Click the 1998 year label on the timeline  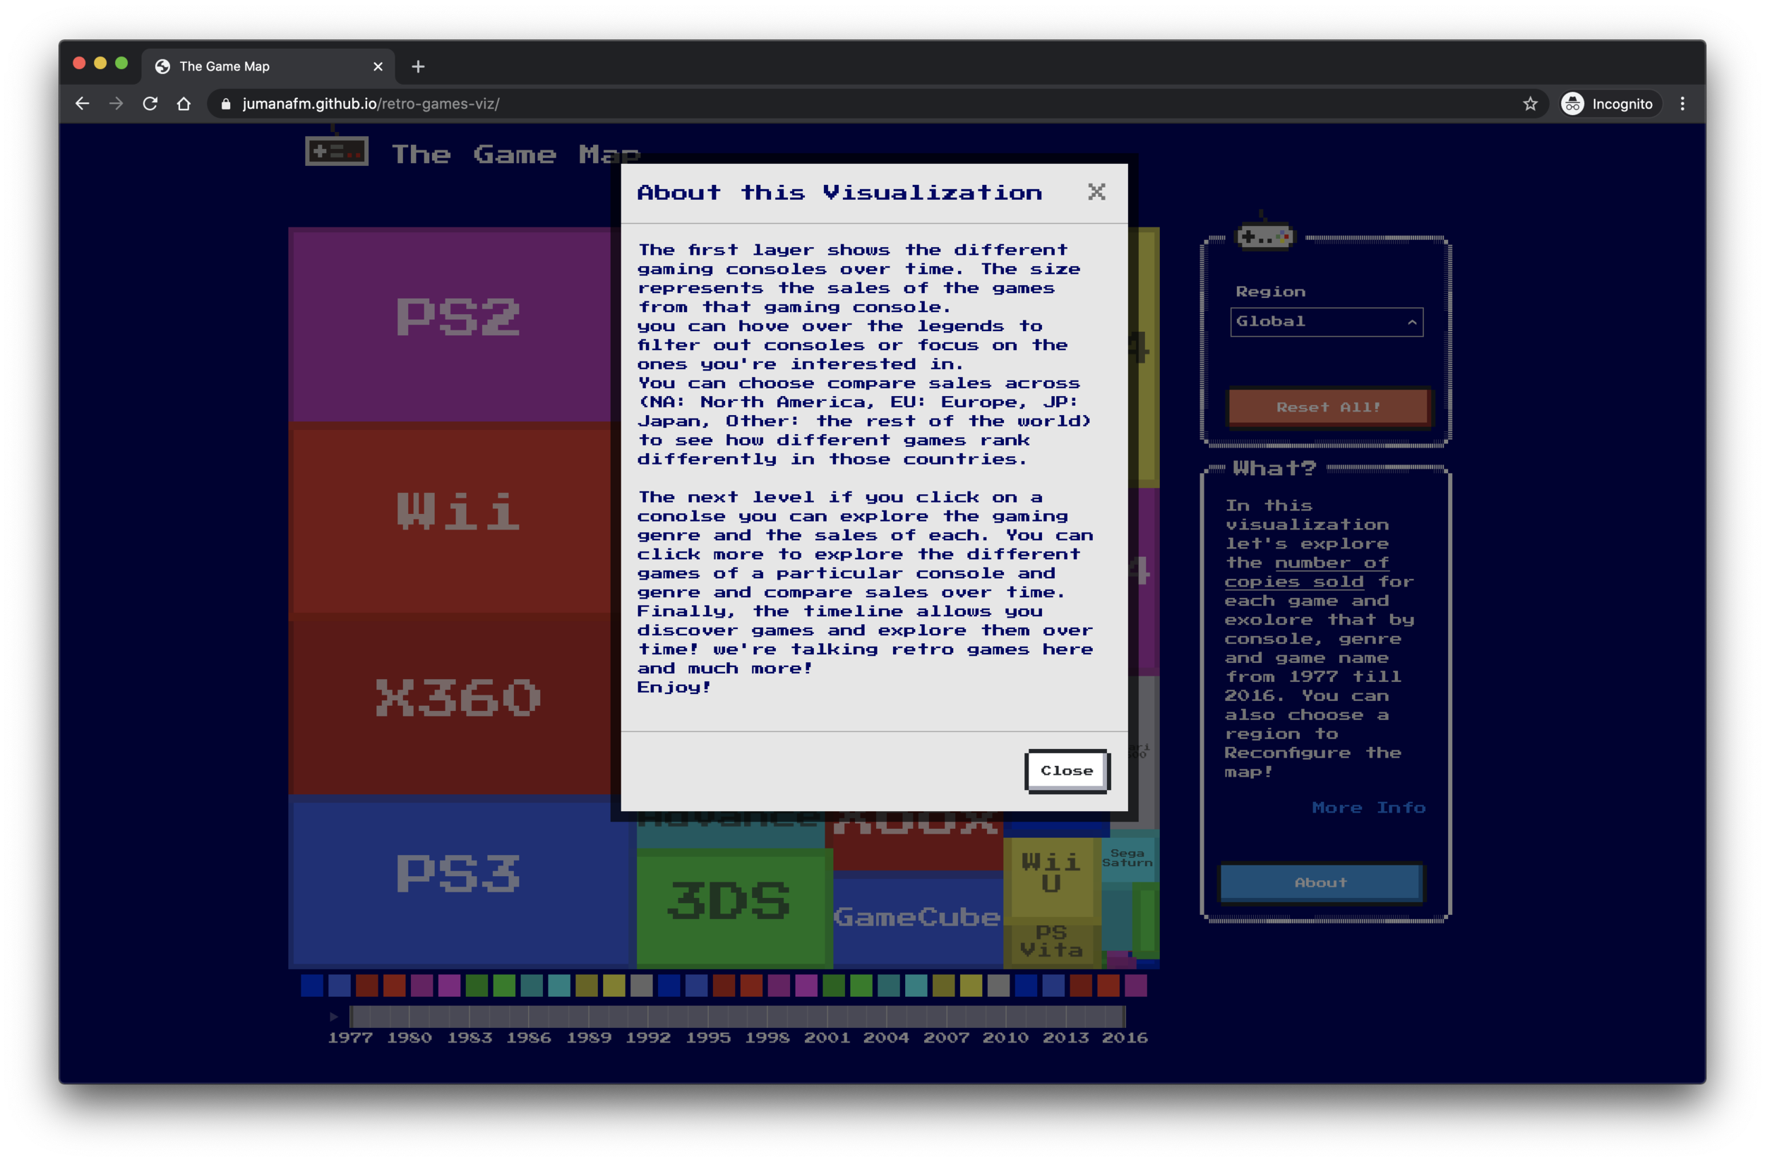[767, 1038]
